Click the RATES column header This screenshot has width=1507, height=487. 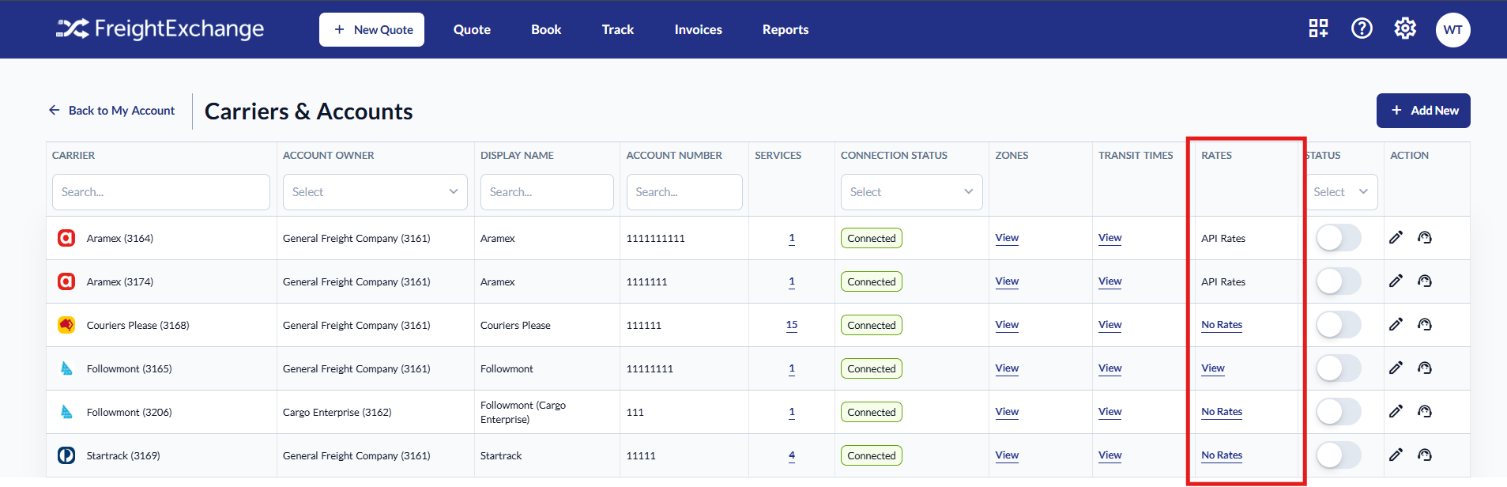[x=1216, y=155]
